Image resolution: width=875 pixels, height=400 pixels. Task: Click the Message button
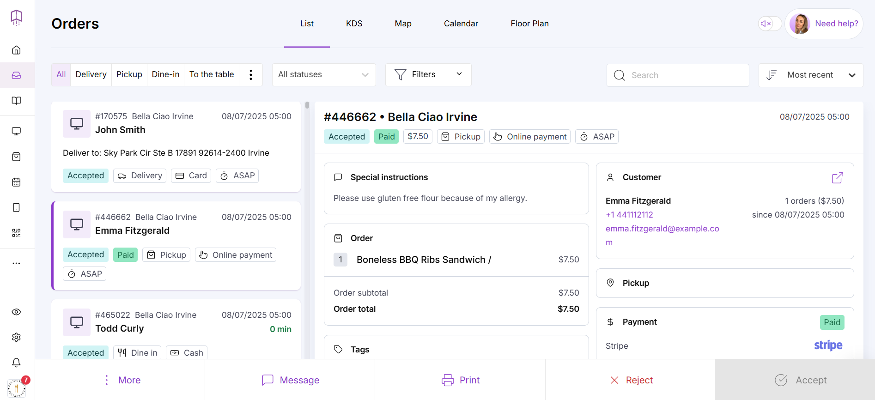click(290, 380)
